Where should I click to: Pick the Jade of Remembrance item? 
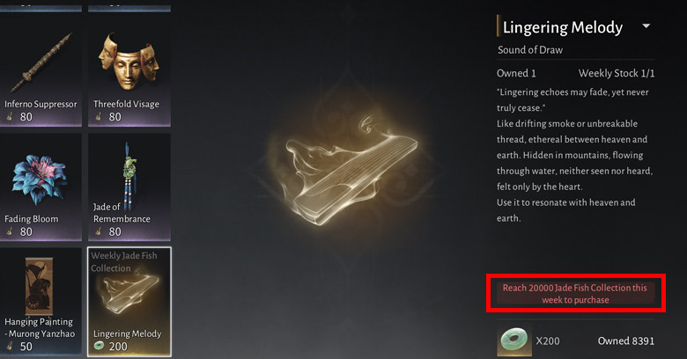click(x=129, y=187)
